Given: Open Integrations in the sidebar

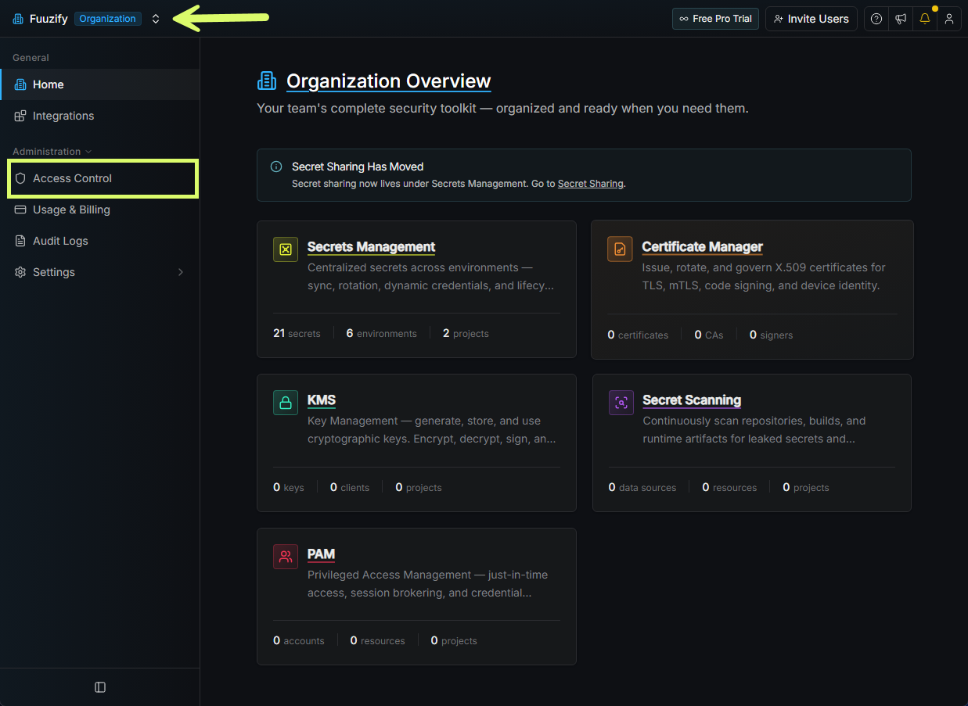Looking at the screenshot, I should tap(100, 116).
